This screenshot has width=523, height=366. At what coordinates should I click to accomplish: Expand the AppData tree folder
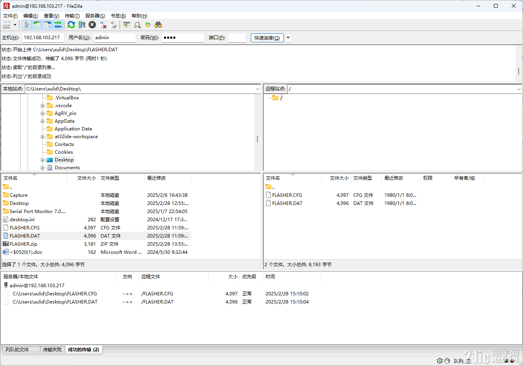(x=43, y=121)
